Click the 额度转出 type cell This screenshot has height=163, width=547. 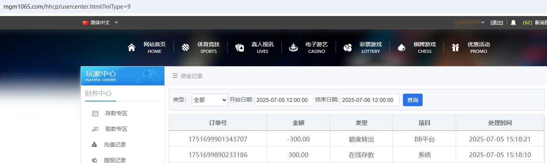pos(361,139)
